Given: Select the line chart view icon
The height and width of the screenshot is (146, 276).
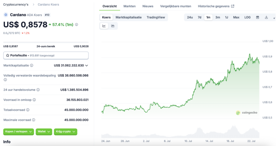Looking at the screenshot, I should click(104, 26).
